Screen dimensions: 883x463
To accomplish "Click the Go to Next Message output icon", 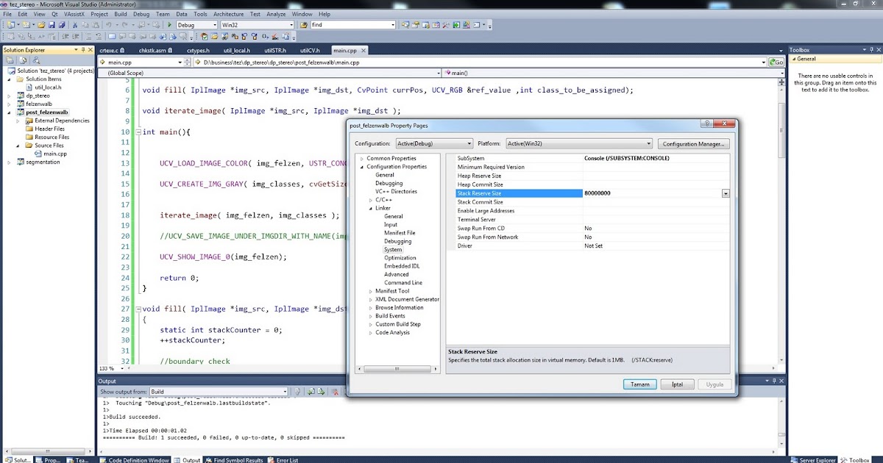I will tap(322, 392).
